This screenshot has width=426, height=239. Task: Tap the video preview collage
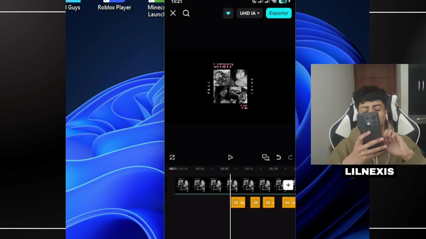pos(230,86)
